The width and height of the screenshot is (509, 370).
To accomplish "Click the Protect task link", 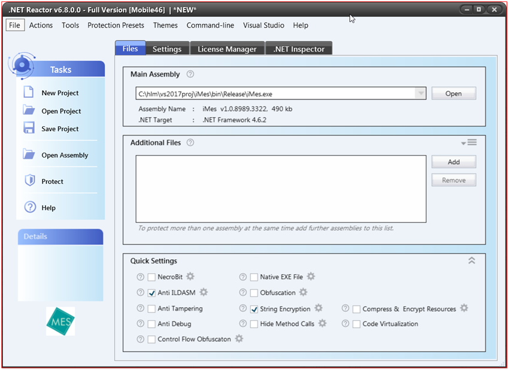I will [52, 181].
